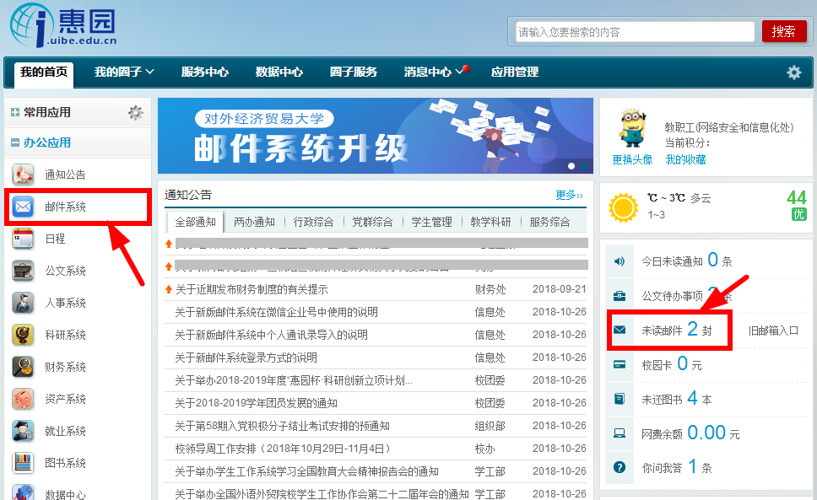Open the 消息中心 dropdown menu

434,73
